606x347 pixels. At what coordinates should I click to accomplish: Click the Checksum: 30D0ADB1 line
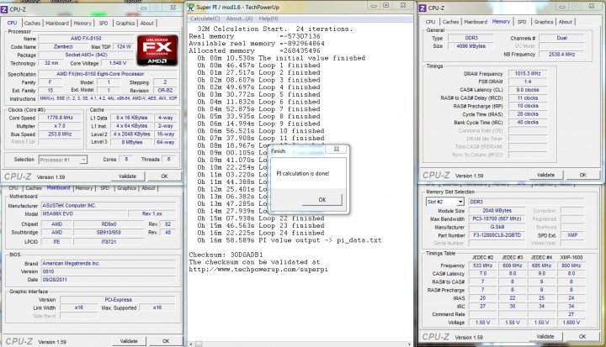[x=226, y=255]
